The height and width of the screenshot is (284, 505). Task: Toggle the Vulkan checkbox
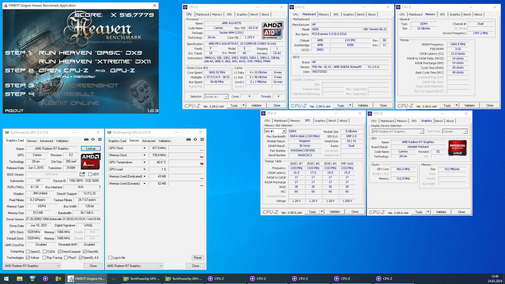(28, 258)
